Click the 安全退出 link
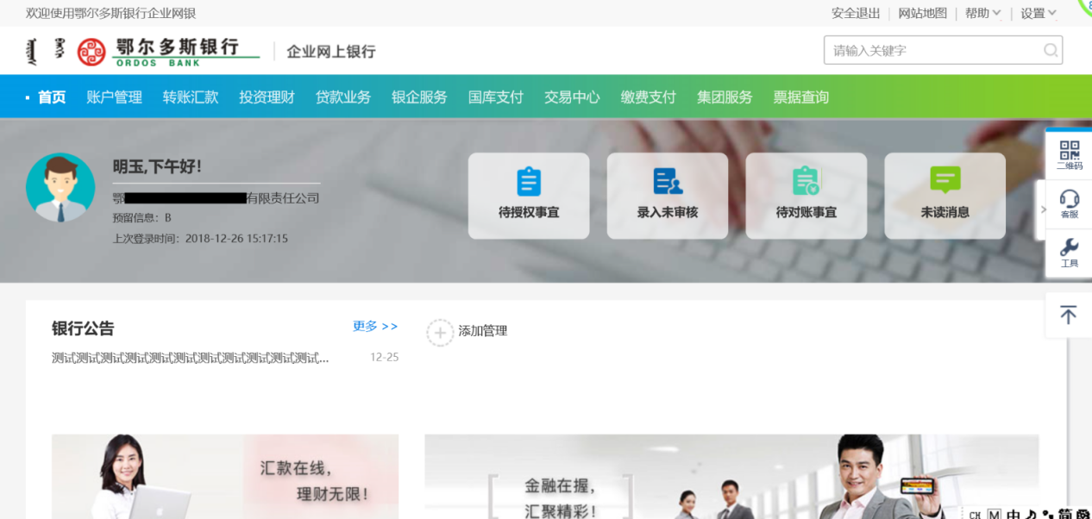Screen dimensions: 1092x519 pyautogui.click(x=856, y=13)
